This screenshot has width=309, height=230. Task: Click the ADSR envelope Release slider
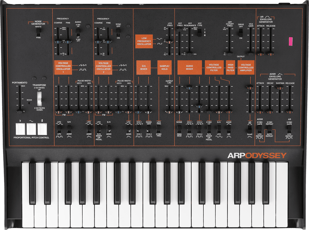pyautogui.click(x=290, y=99)
